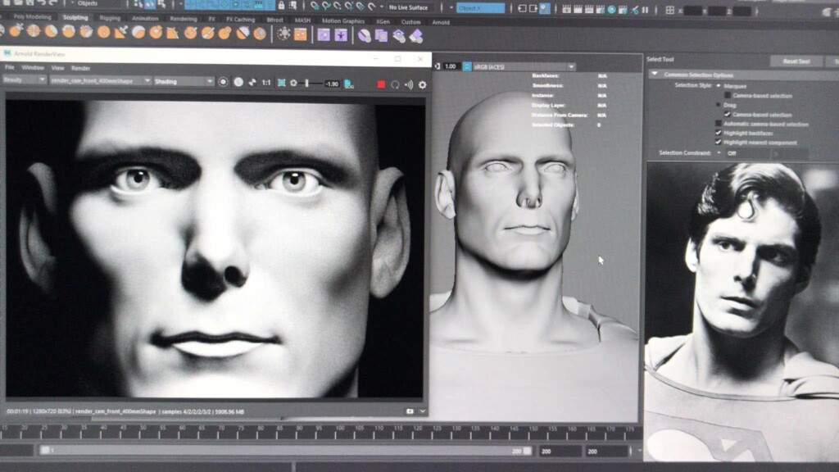This screenshot has height=472, width=839.
Task: Open the Pose Editor figure icon
Action: [x=341, y=35]
